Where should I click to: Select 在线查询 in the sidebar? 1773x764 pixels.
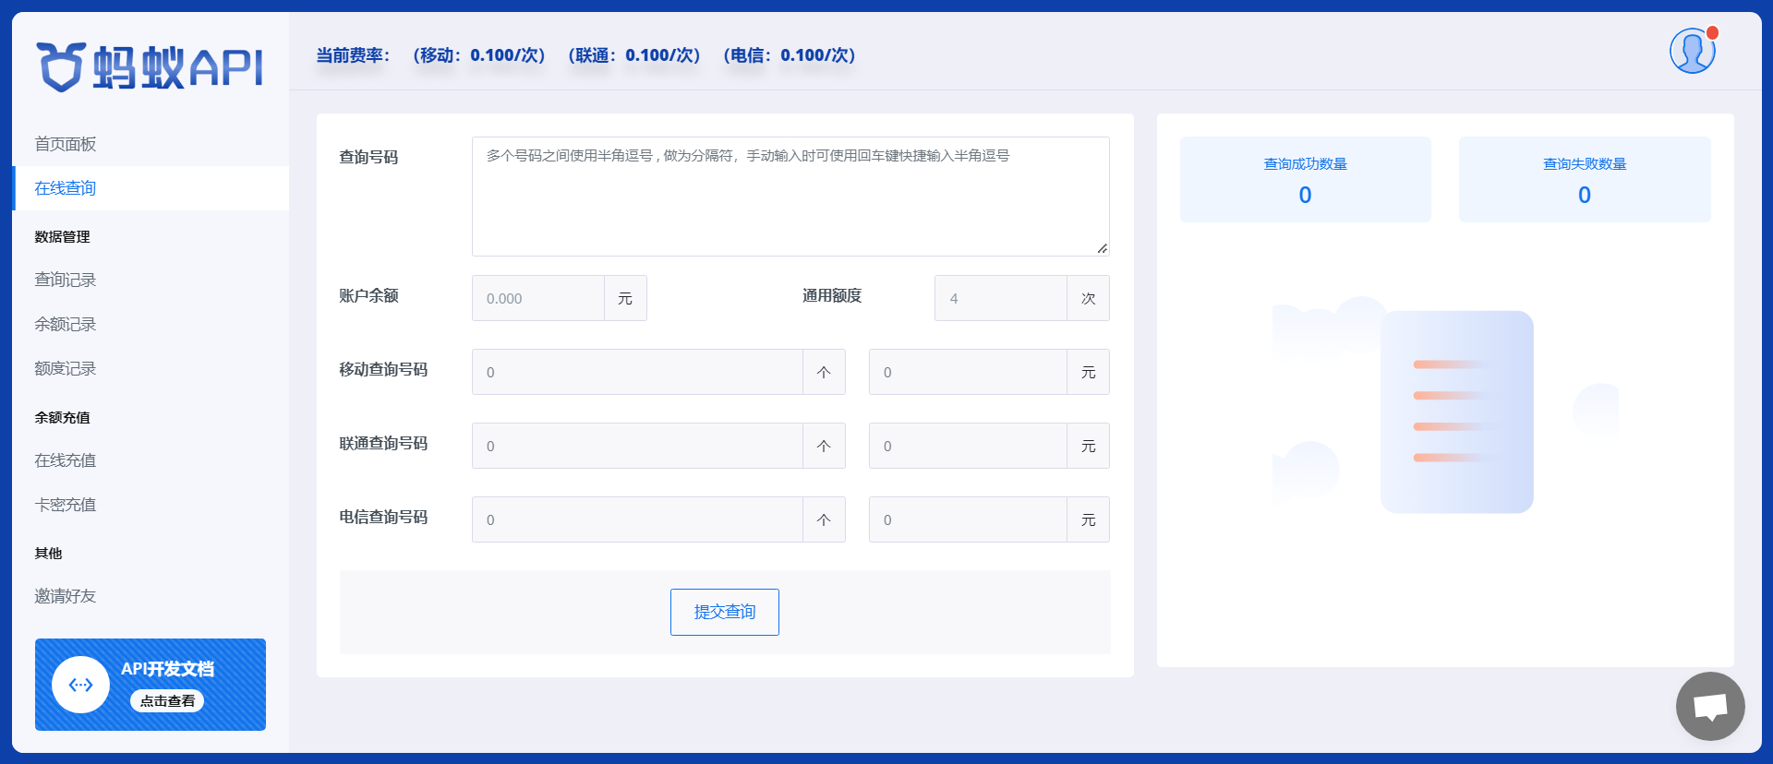pos(66,188)
